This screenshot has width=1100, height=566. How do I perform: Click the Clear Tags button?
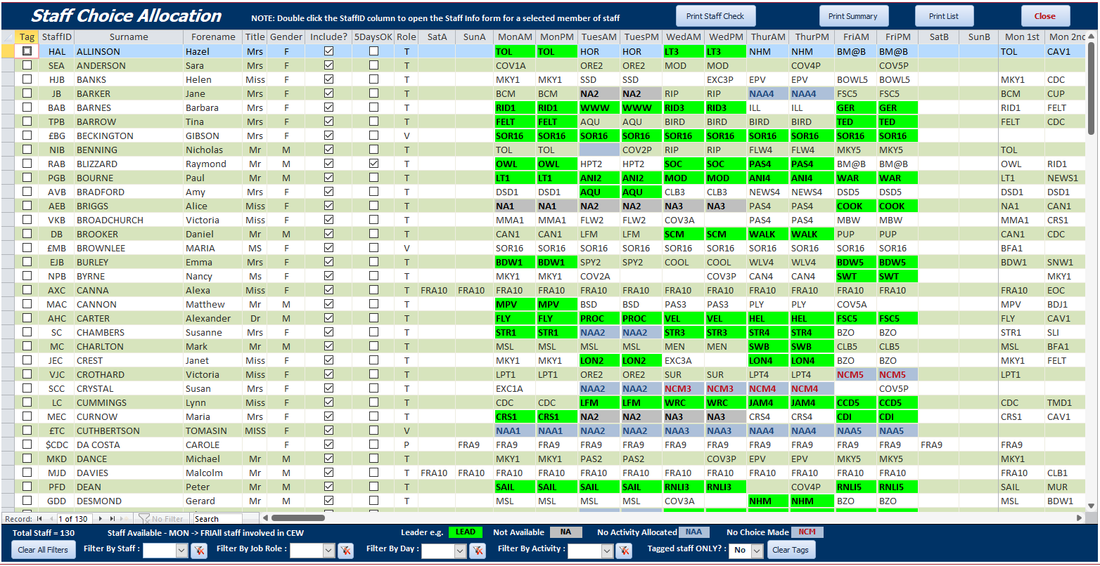point(791,550)
